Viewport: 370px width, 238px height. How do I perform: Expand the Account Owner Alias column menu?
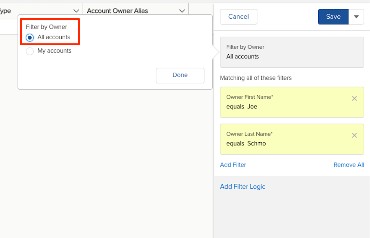(182, 11)
